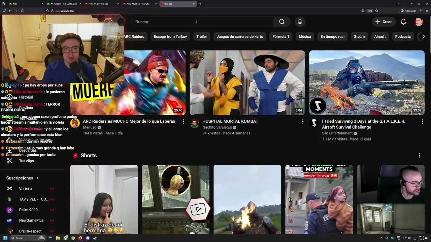Screen dimensions: 431x242
Task: Play the Mortal Kombat hospital video thumbnail
Action: [247, 83]
